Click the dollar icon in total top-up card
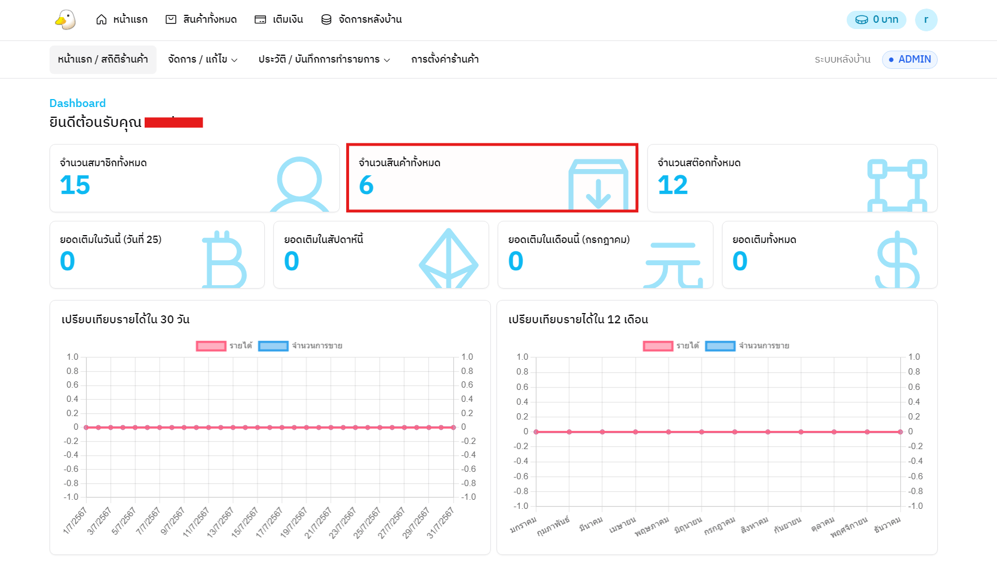The width and height of the screenshot is (997, 584). tap(897, 259)
